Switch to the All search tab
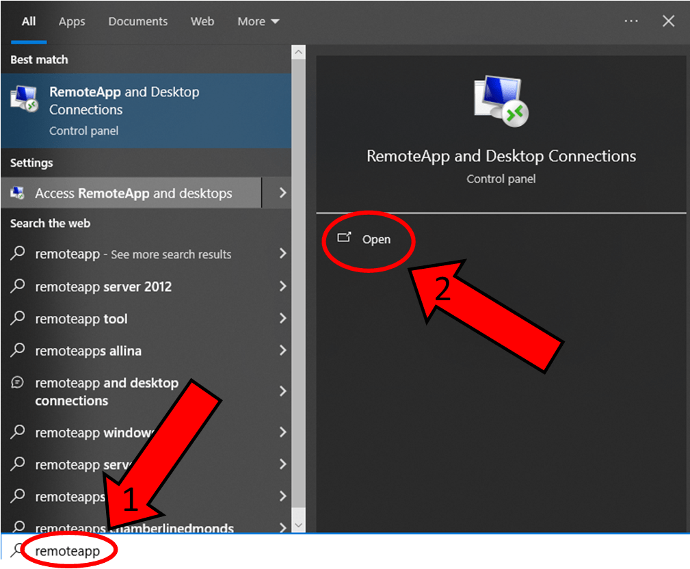The image size is (690, 569). coord(29,22)
